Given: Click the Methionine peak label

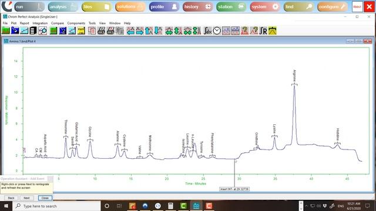Looking at the screenshot, I should (150, 143).
